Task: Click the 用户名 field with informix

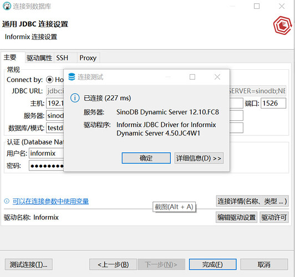Action: coord(46,153)
